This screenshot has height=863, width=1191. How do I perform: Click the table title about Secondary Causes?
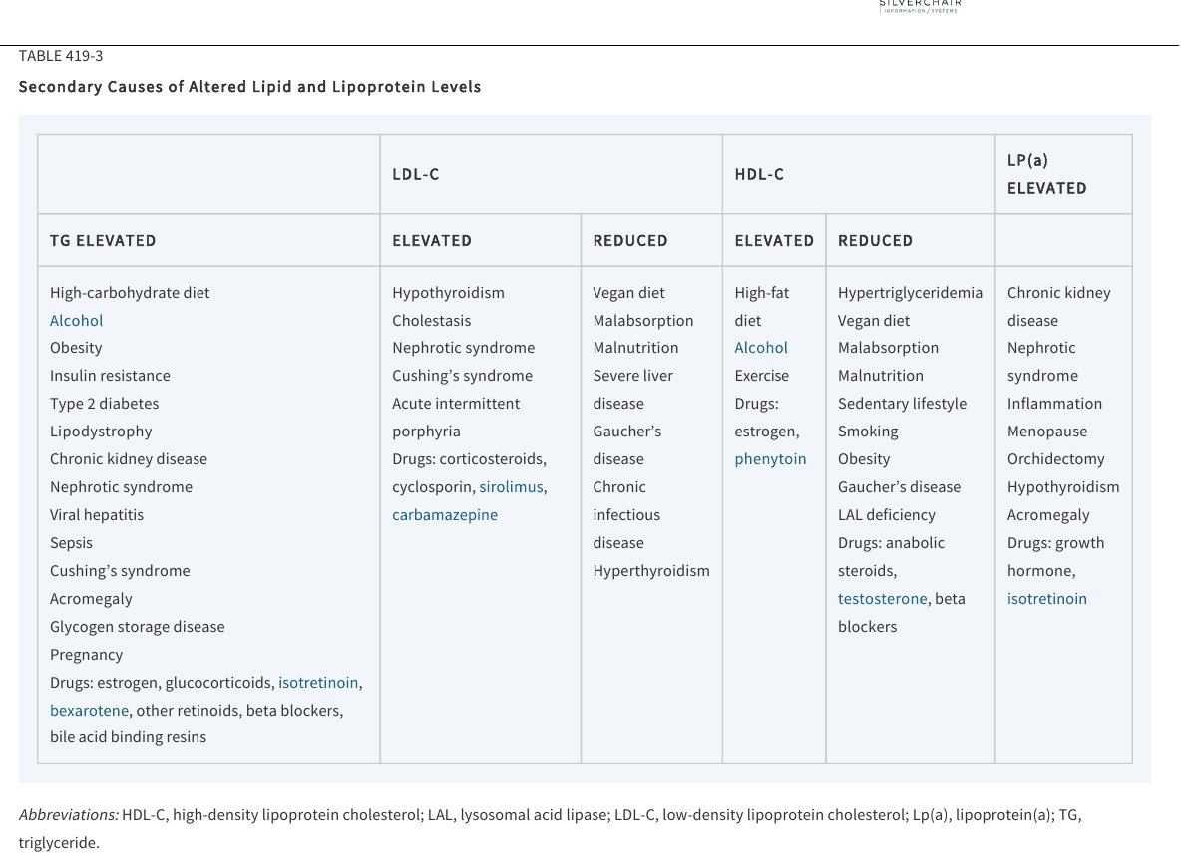(x=250, y=87)
